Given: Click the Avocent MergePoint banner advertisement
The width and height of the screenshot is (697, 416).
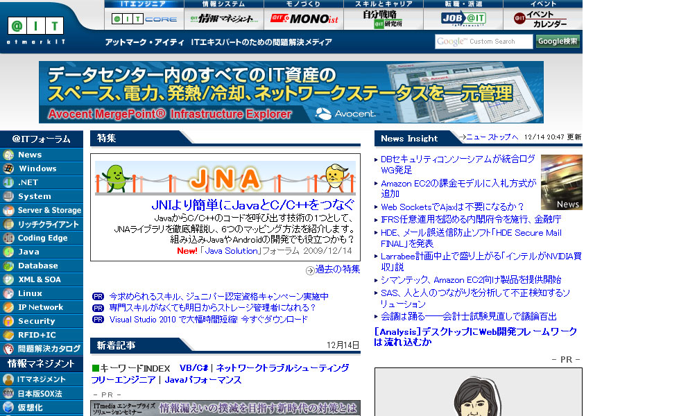Looking at the screenshot, I should pyautogui.click(x=291, y=92).
